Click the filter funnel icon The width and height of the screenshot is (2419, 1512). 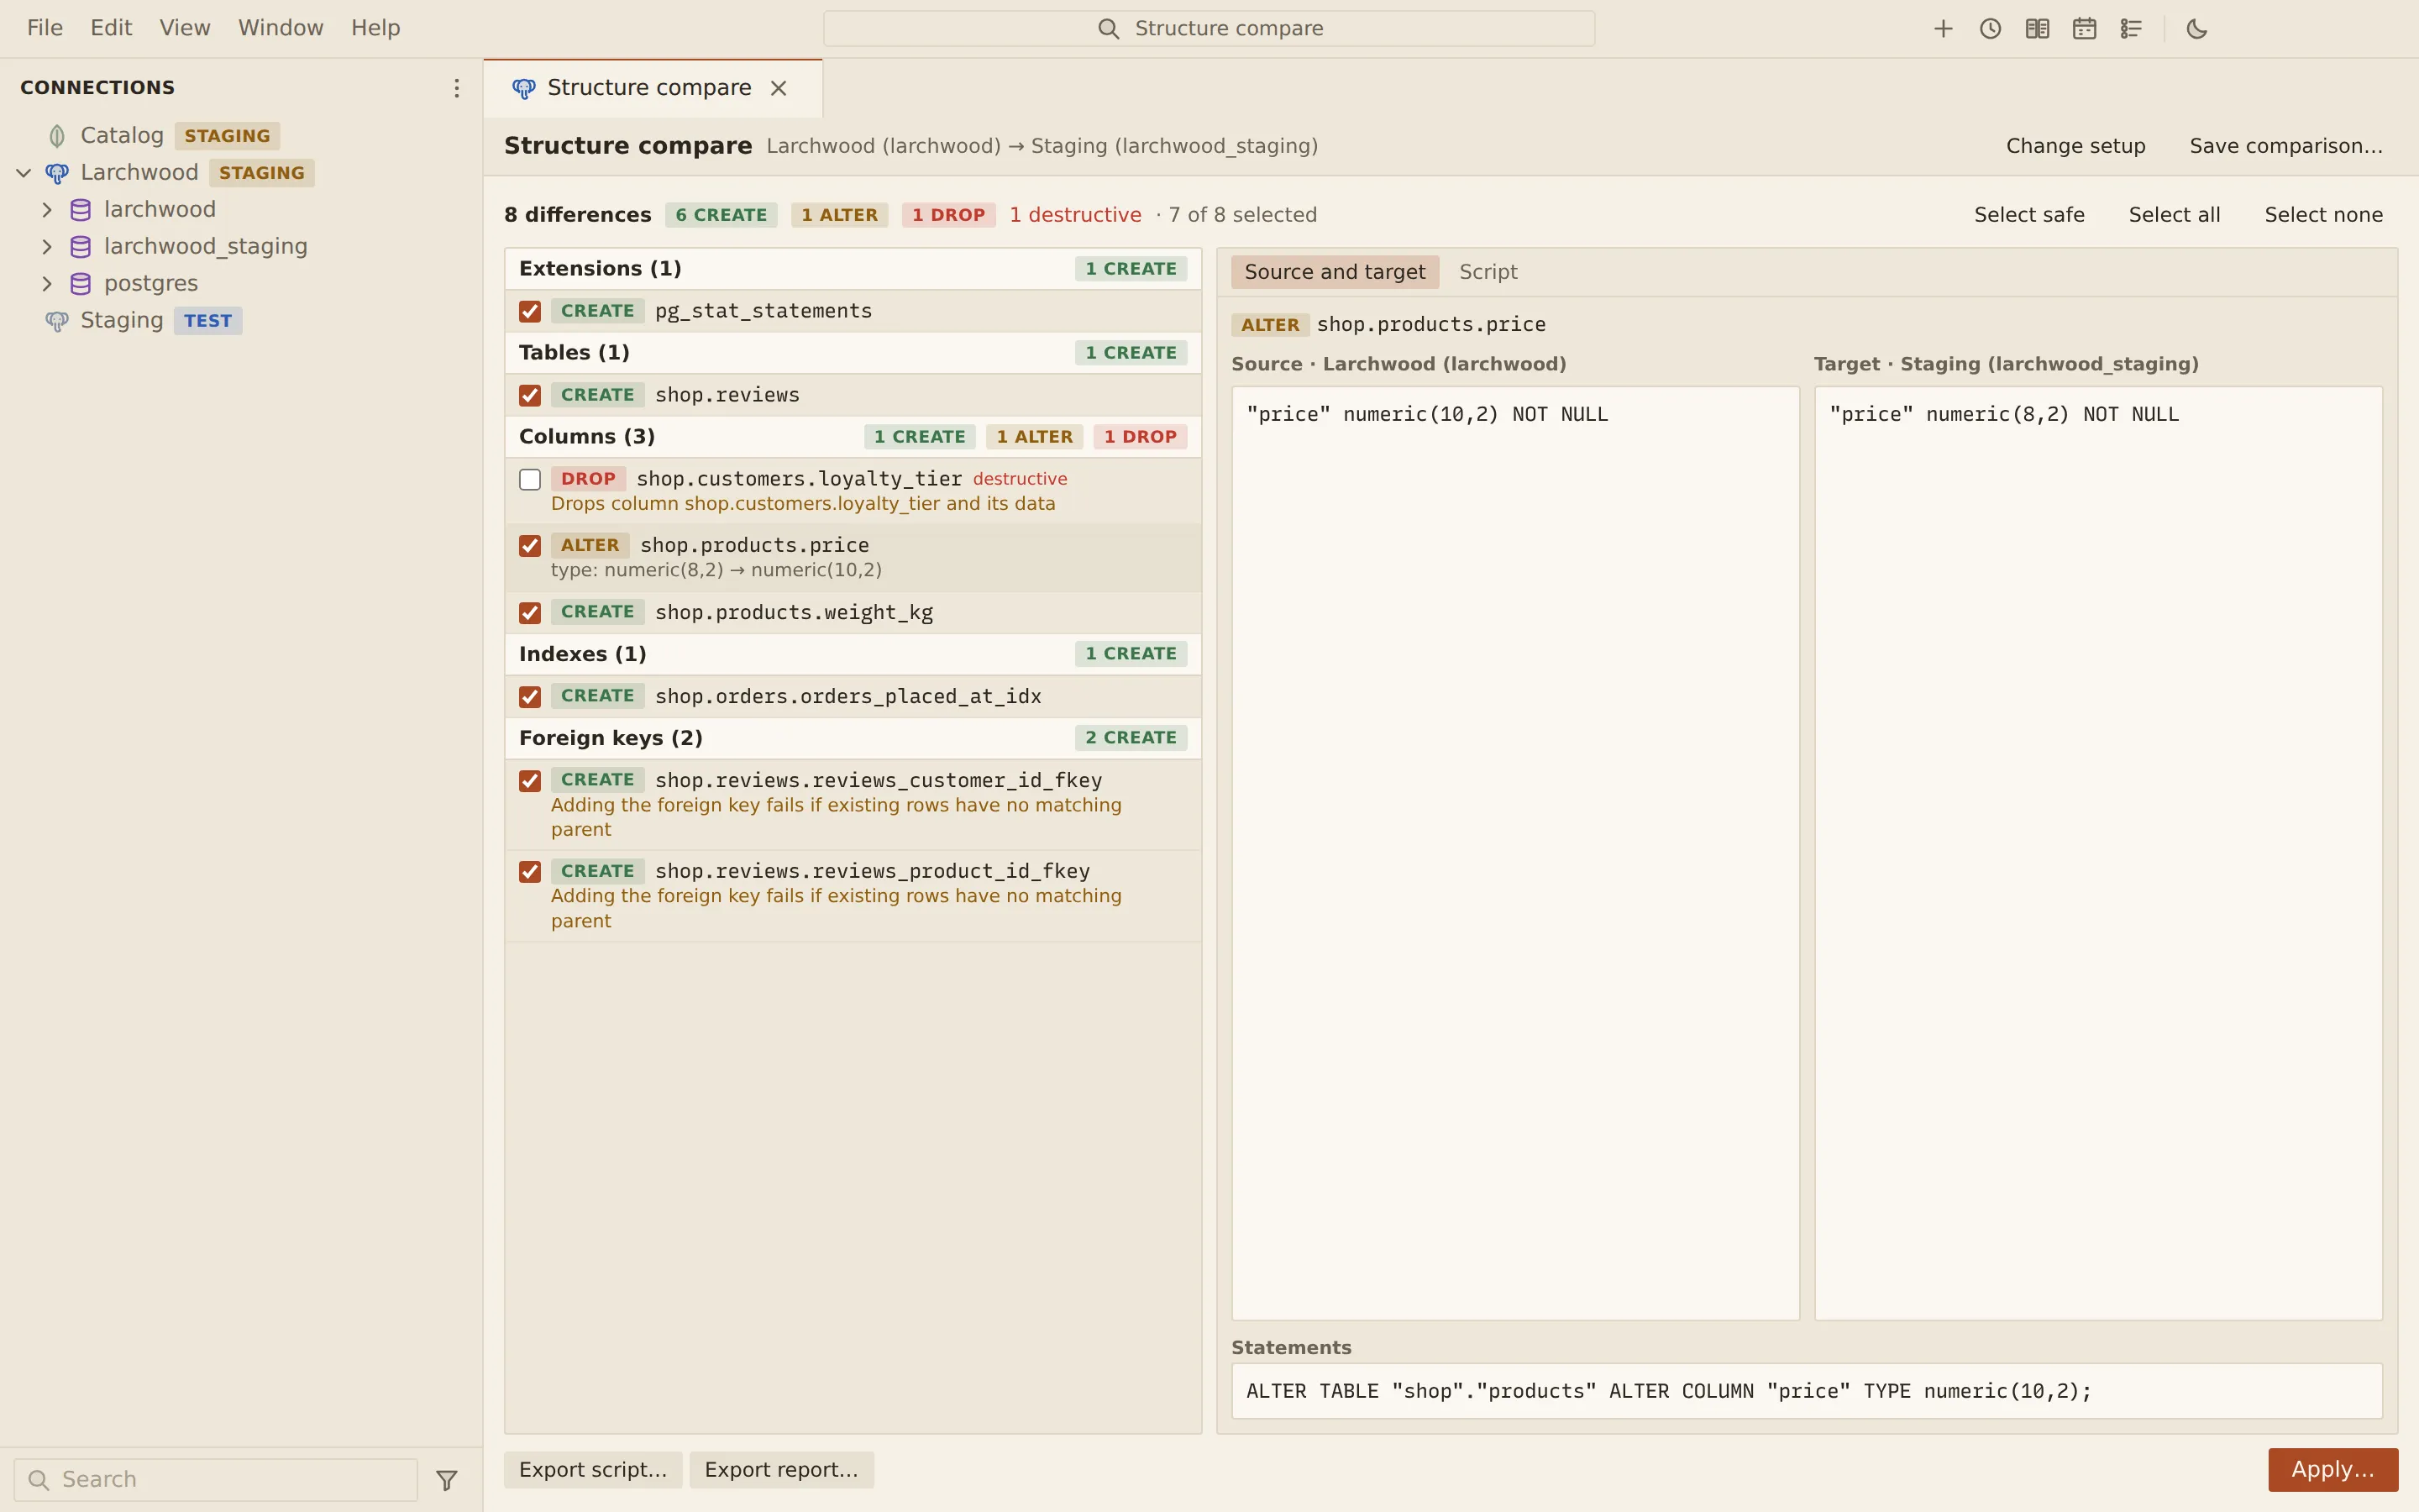(x=447, y=1480)
